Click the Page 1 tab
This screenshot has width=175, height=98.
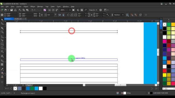coord(29,85)
